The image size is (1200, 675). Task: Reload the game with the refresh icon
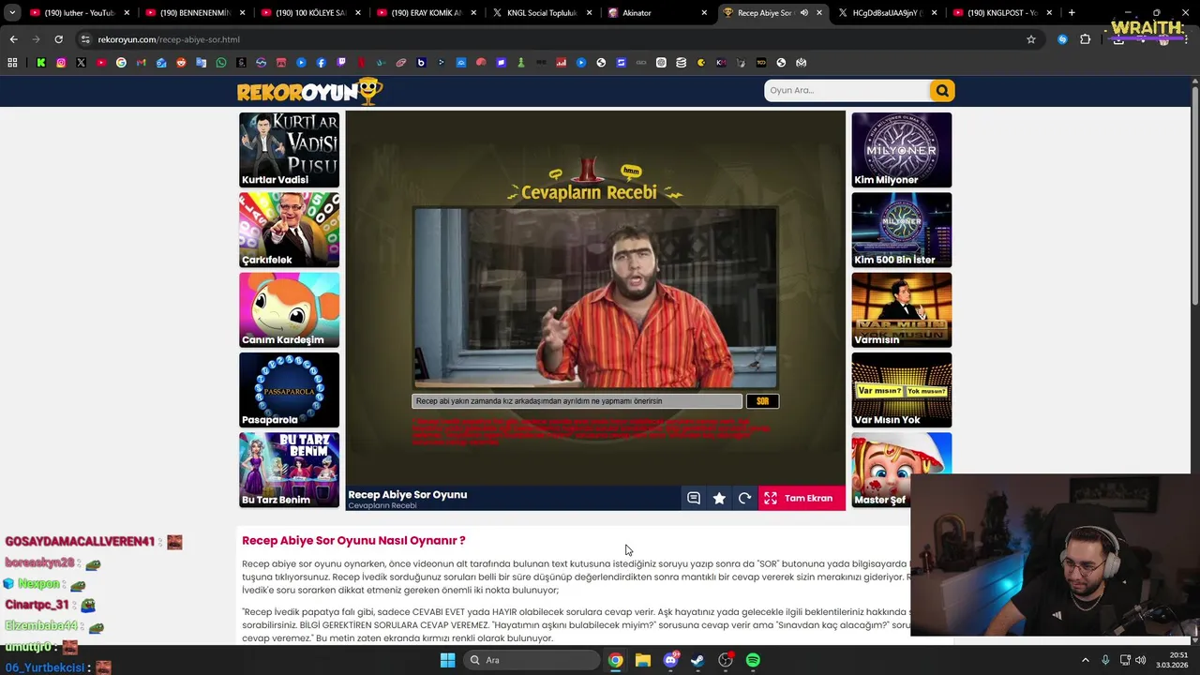[x=744, y=499]
